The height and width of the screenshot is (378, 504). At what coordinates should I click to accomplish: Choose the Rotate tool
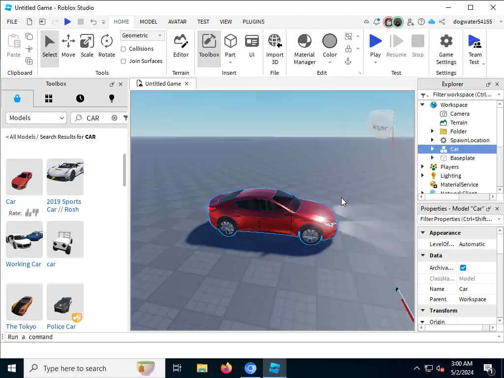click(107, 46)
